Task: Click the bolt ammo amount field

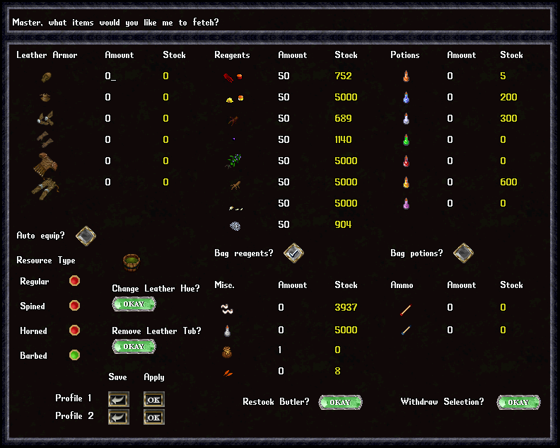Action: click(x=450, y=330)
